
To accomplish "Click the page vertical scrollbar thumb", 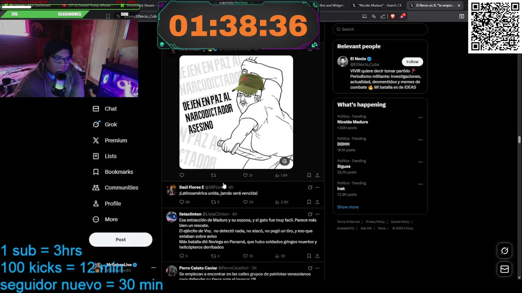I will click(519, 140).
